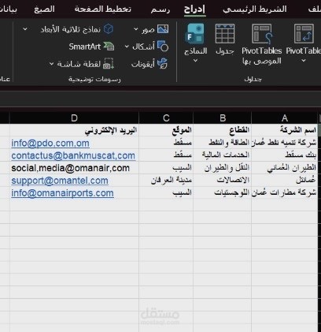
Task: Select cell الخدمات المالية
Action: (x=223, y=155)
